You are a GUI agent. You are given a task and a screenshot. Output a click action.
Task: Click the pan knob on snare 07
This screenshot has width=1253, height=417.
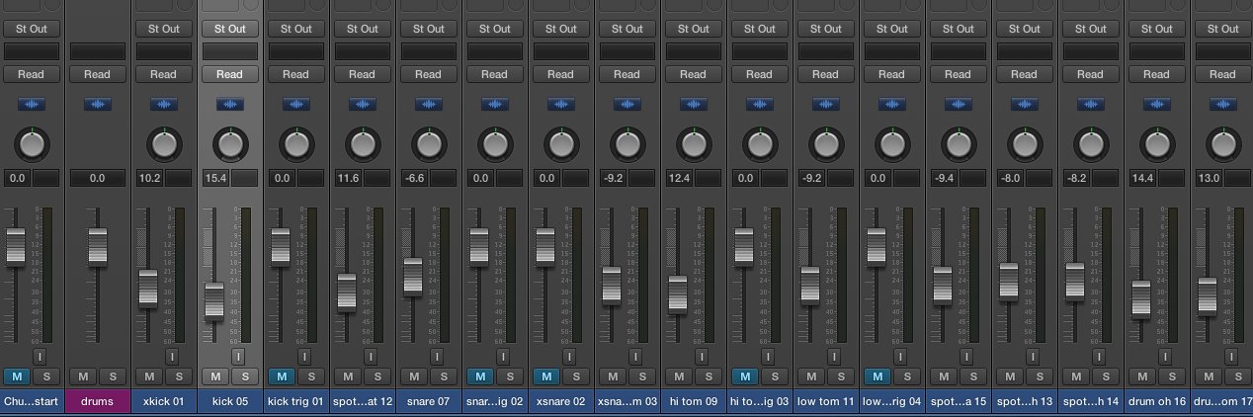tap(428, 145)
